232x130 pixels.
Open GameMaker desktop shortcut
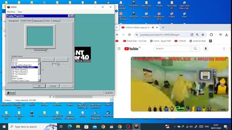(108, 114)
